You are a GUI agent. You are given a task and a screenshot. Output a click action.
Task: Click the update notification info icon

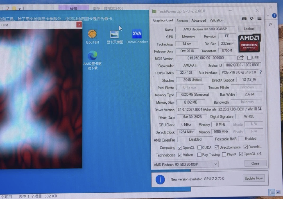coord(160,180)
